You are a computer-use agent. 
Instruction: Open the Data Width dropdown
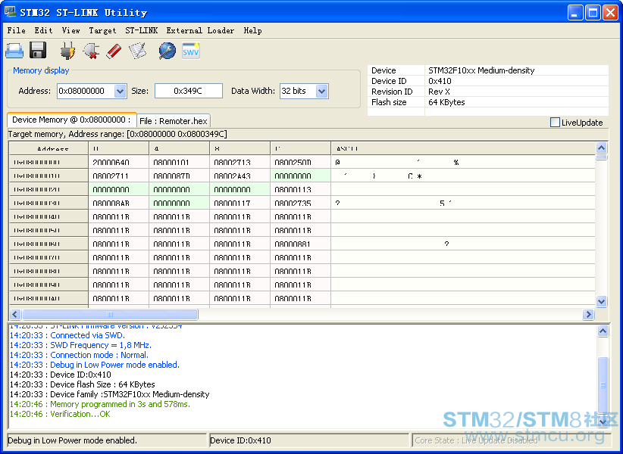[322, 92]
